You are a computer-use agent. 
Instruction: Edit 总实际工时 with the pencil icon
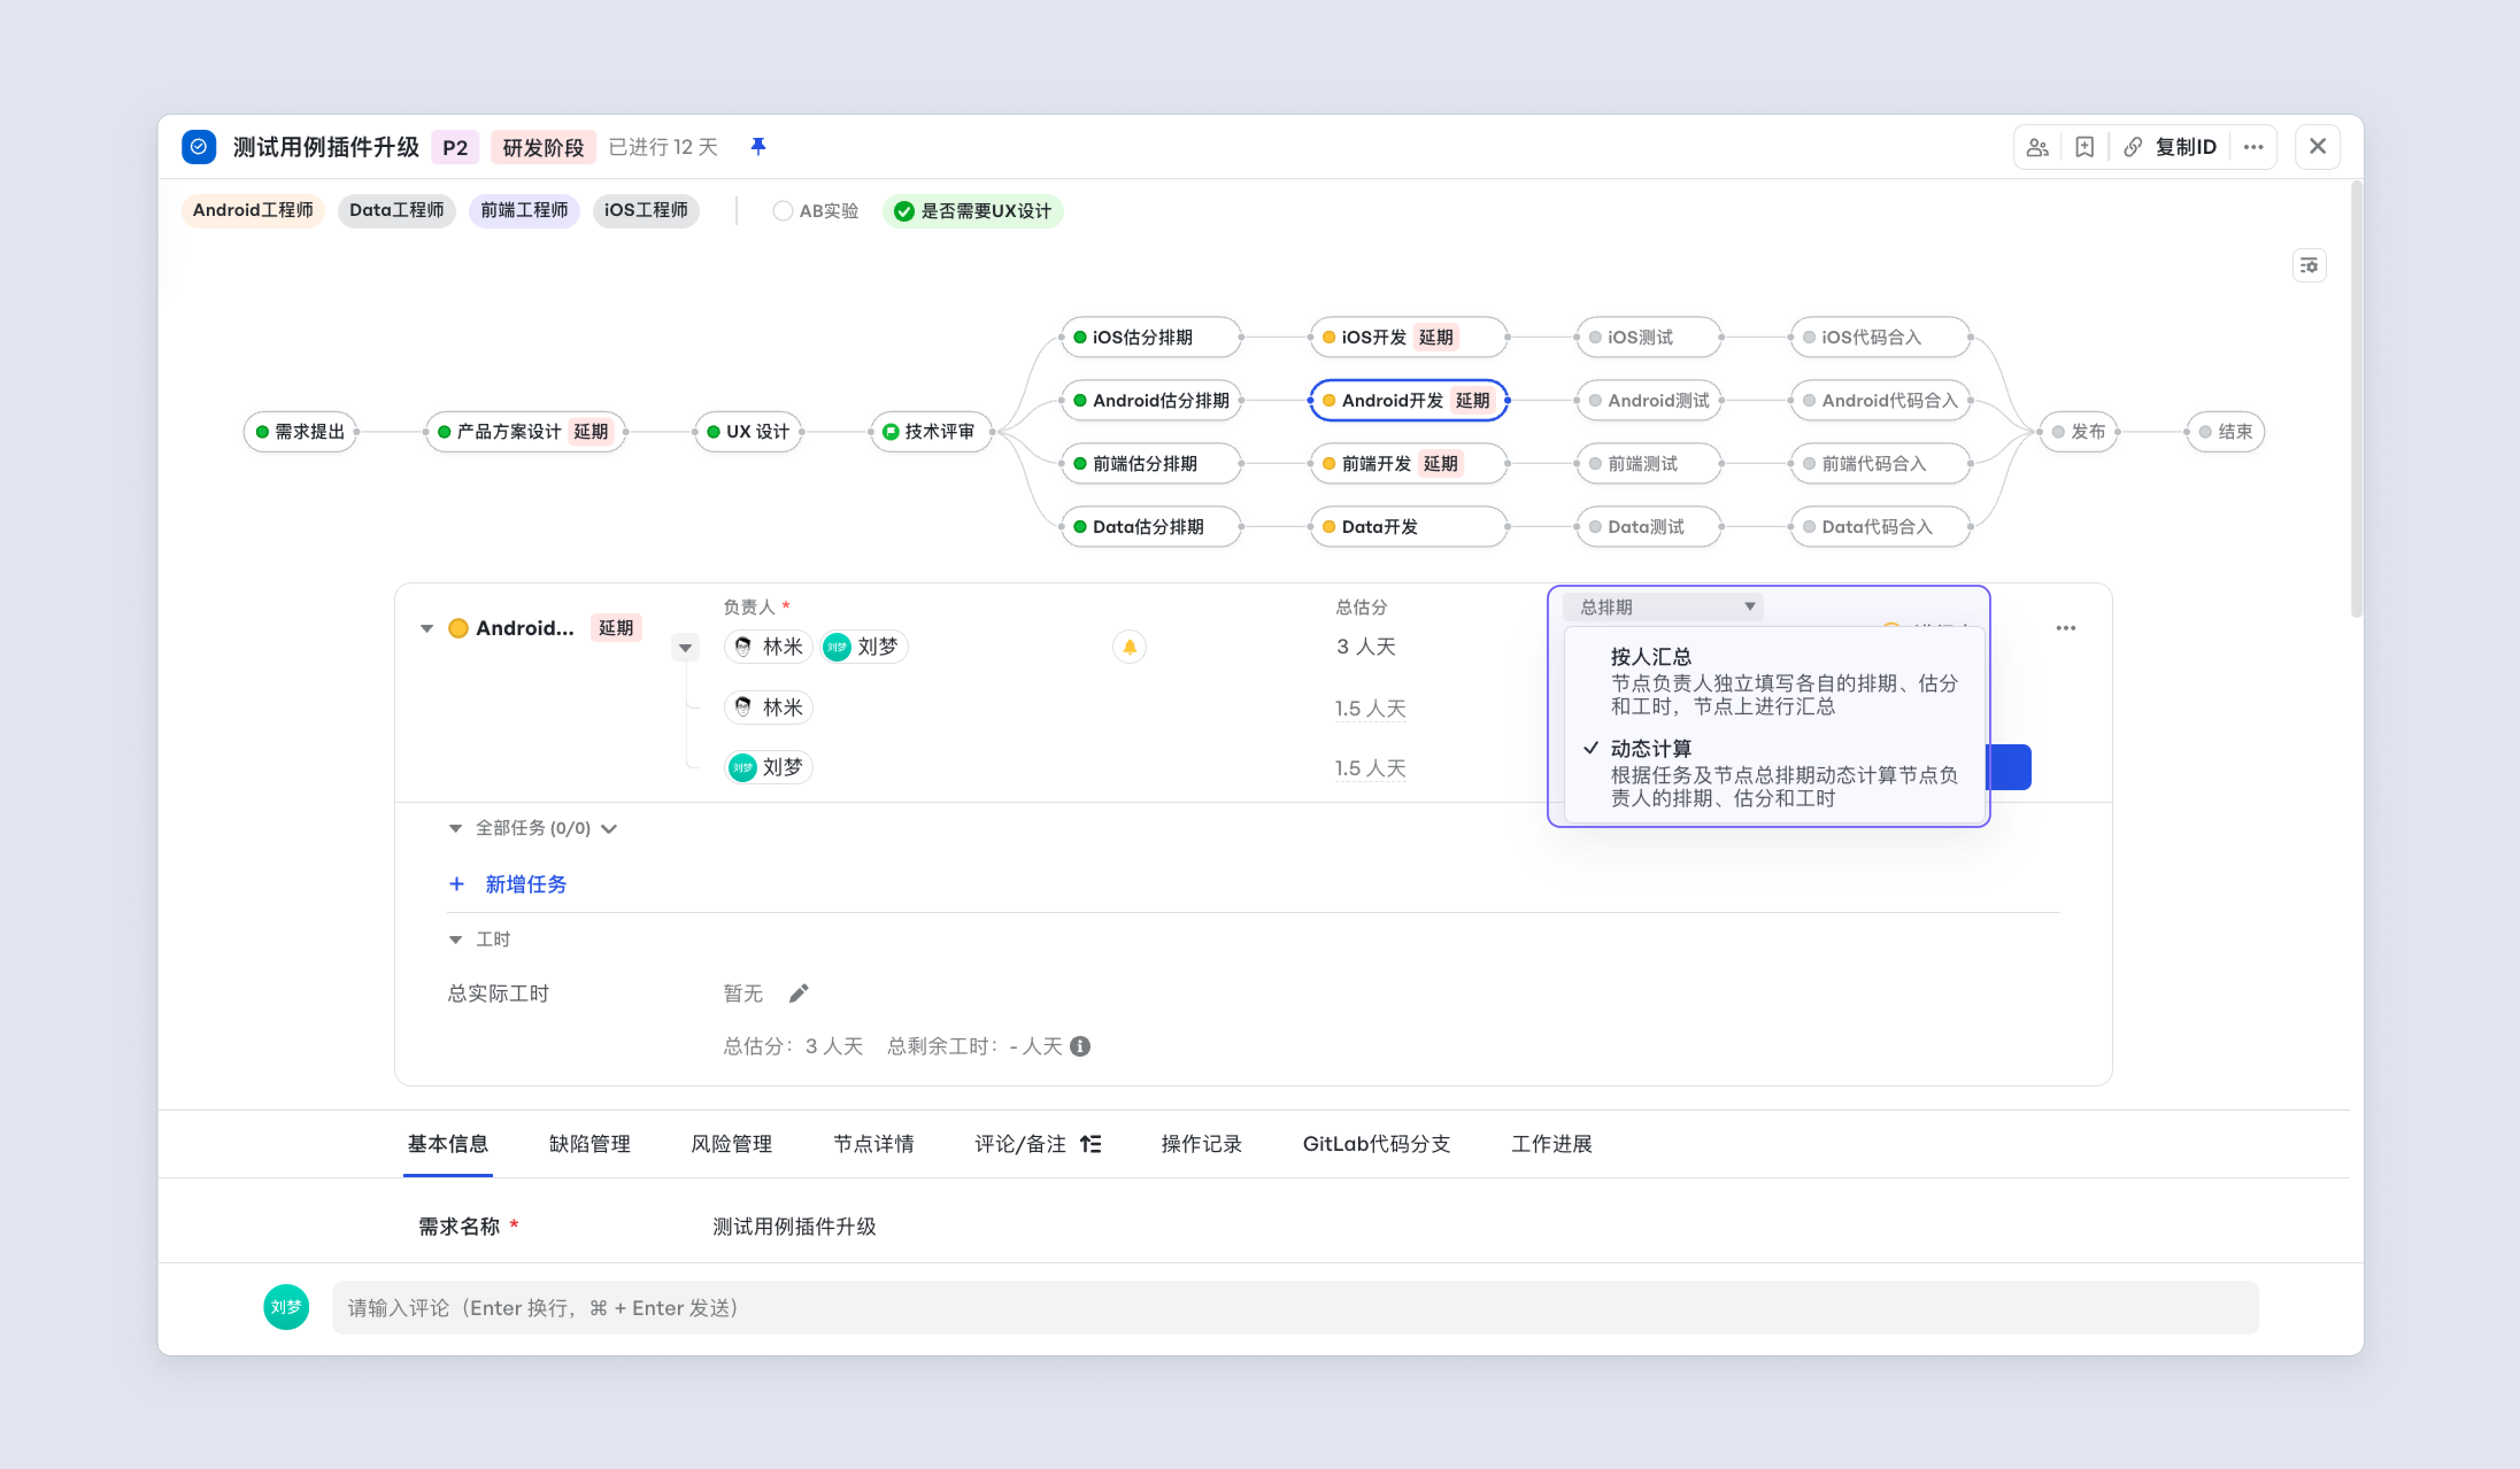point(798,993)
